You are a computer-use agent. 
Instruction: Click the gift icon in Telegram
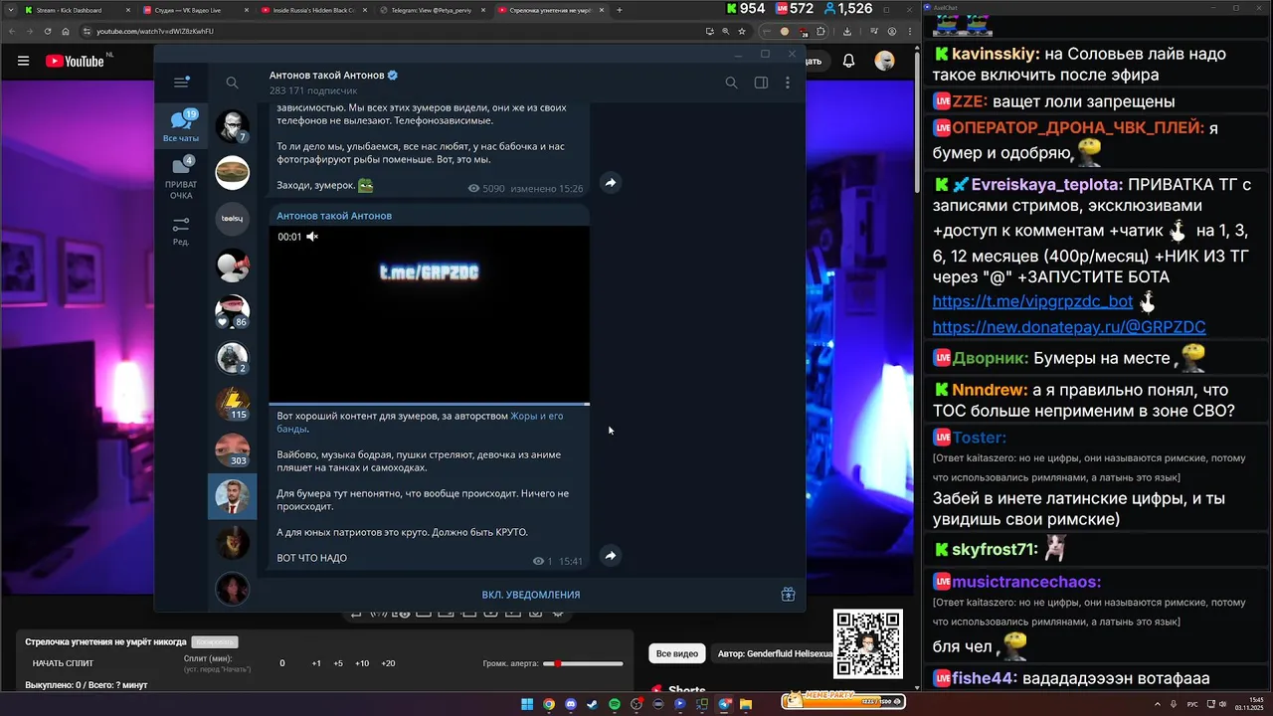788,595
